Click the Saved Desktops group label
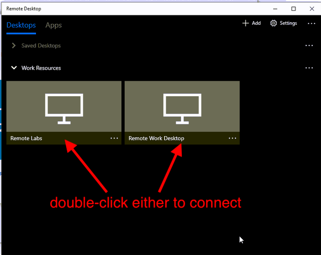Image resolution: width=321 pixels, height=255 pixels. [41, 45]
